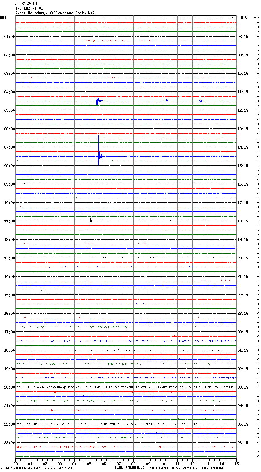
Task: Click the minute 01 tick label
Action: 30,464
